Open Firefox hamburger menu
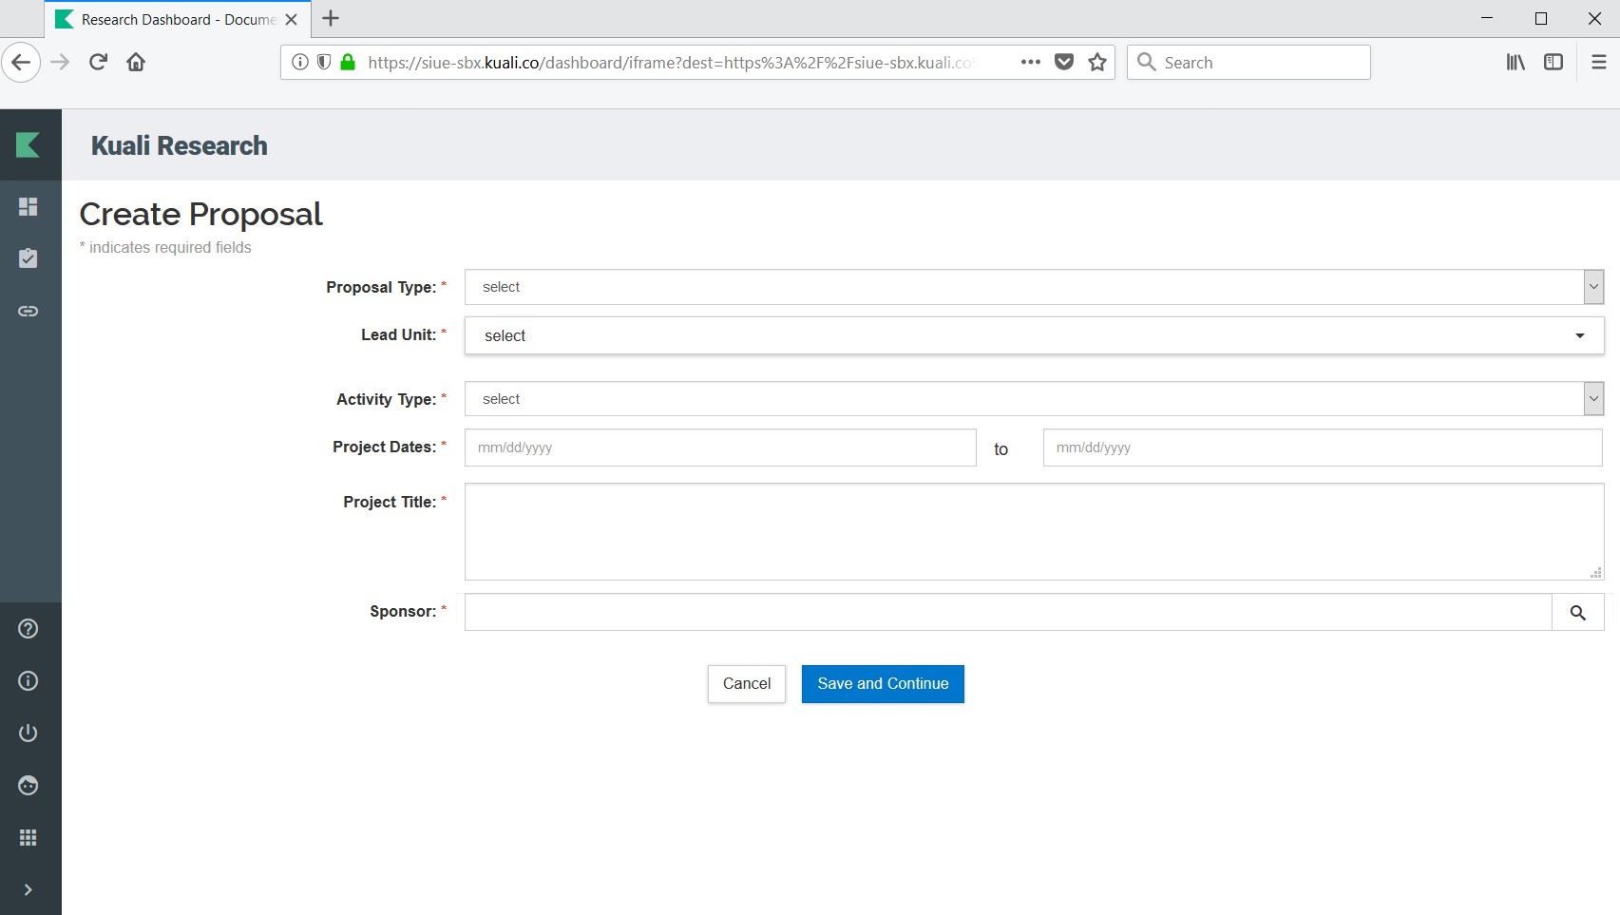1620x915 pixels. tap(1598, 63)
